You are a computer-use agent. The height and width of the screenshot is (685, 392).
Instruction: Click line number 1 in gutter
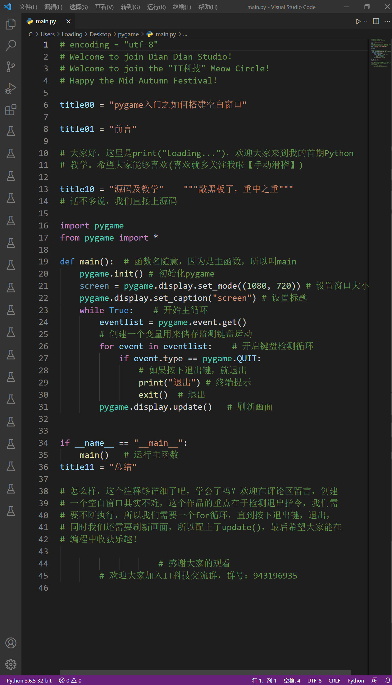pyautogui.click(x=46, y=45)
